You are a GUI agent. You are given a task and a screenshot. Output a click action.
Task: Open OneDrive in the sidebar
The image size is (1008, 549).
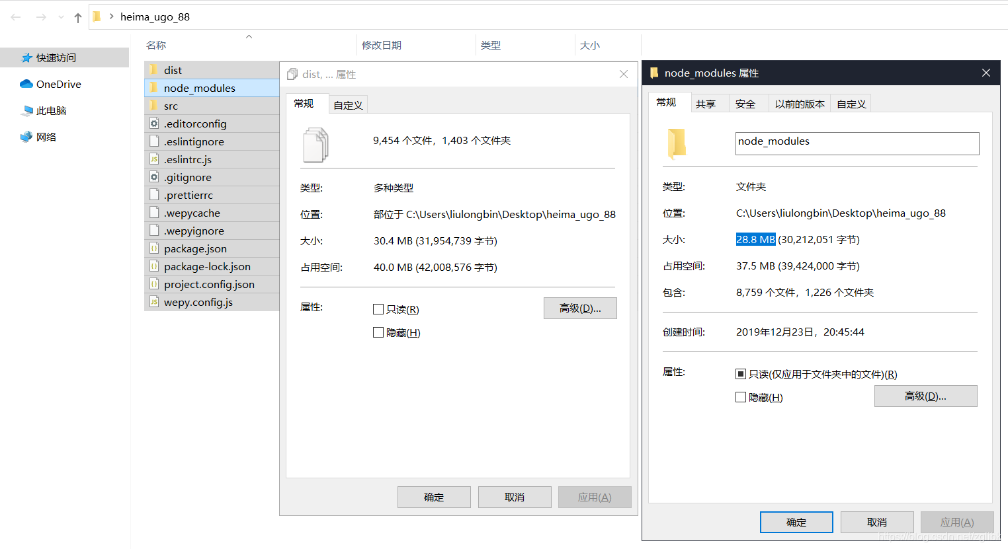click(x=57, y=84)
